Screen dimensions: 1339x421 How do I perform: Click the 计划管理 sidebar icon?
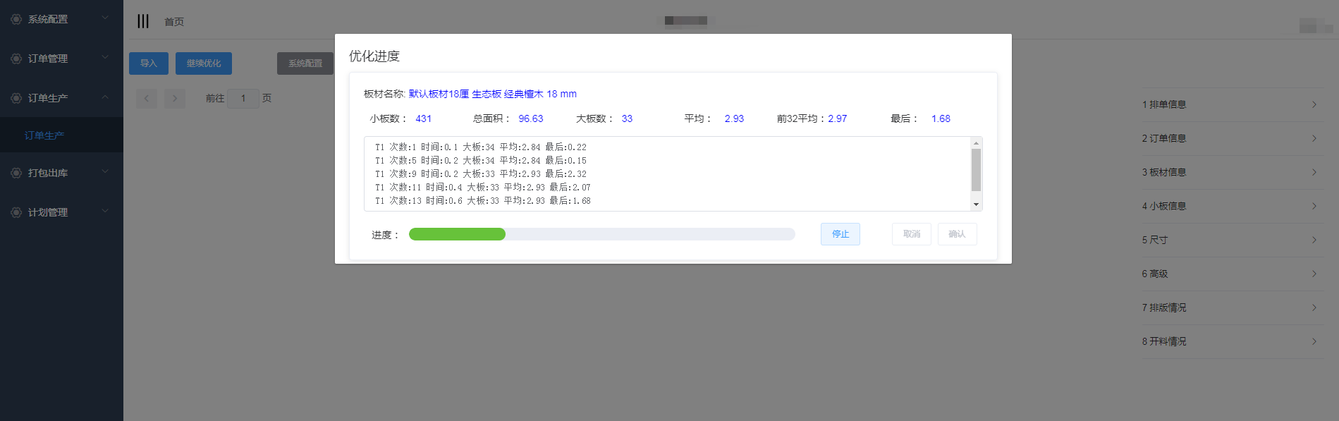pos(16,212)
